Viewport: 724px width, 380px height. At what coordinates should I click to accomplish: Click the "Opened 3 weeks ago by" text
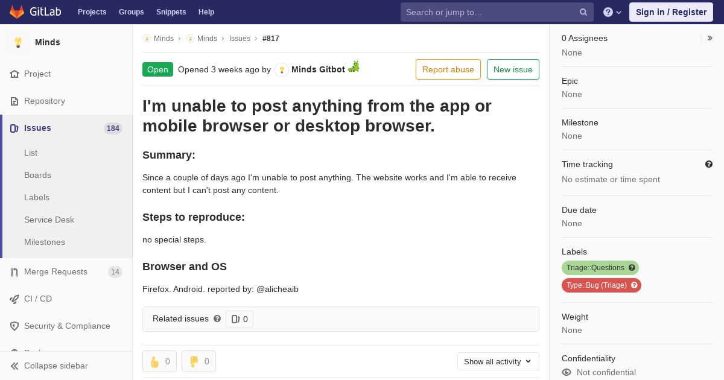[x=224, y=69]
